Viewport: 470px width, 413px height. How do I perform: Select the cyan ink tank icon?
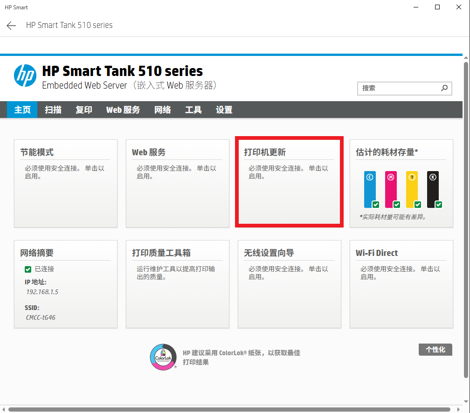[x=370, y=189]
